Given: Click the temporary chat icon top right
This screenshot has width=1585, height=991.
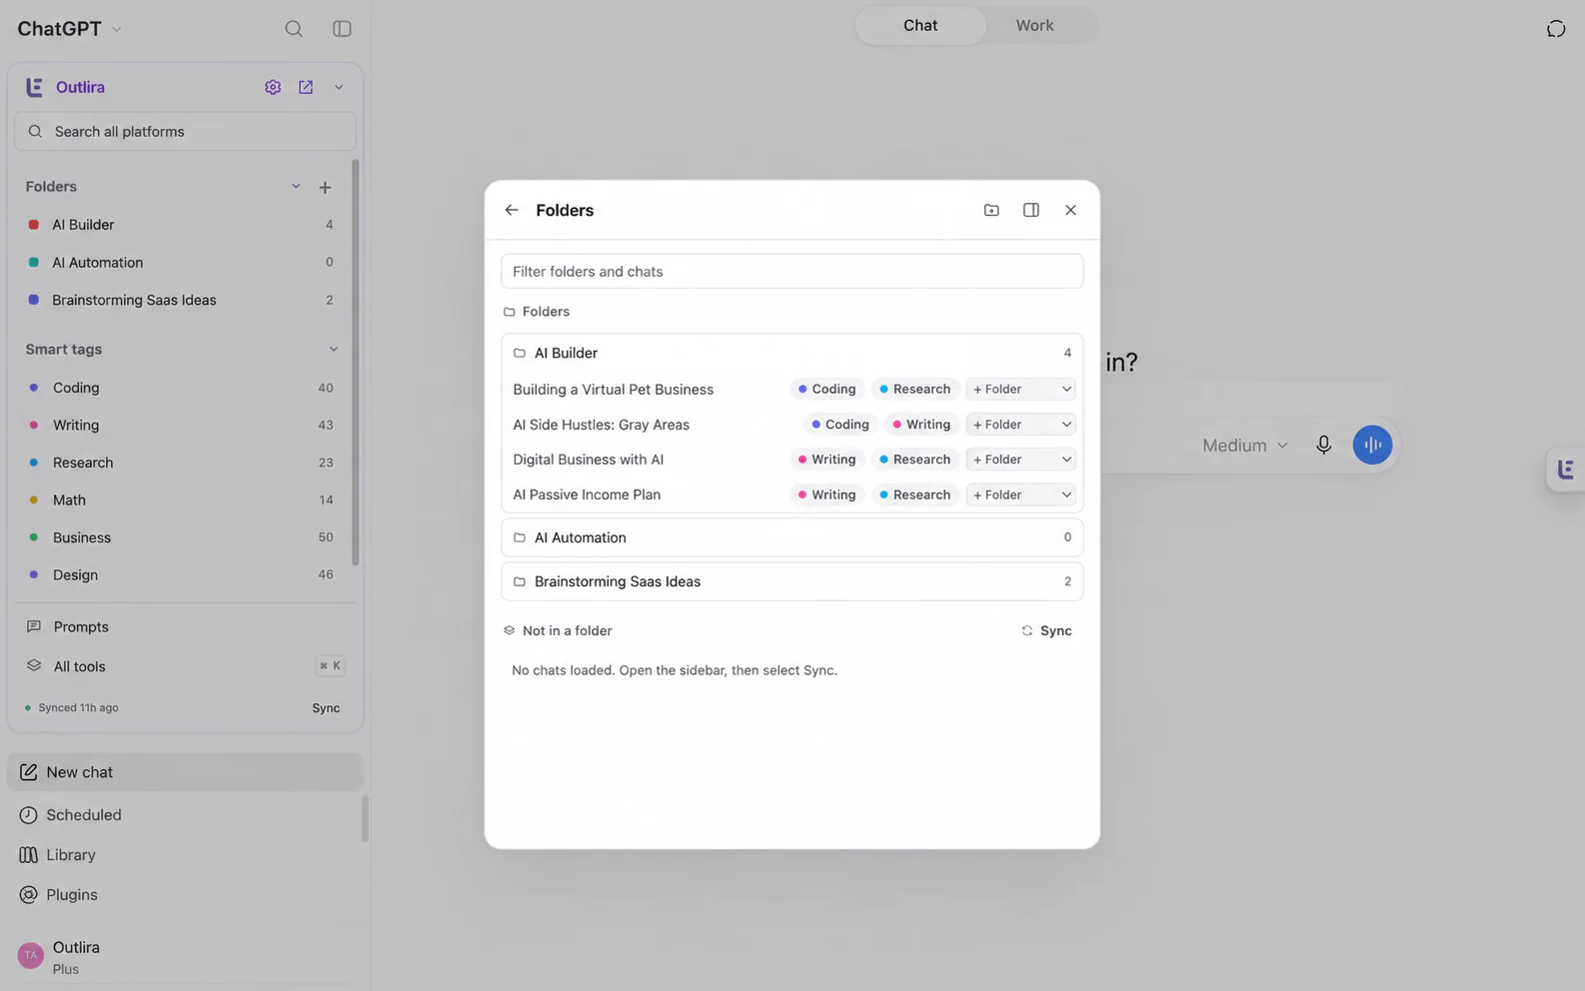Looking at the screenshot, I should tap(1556, 29).
